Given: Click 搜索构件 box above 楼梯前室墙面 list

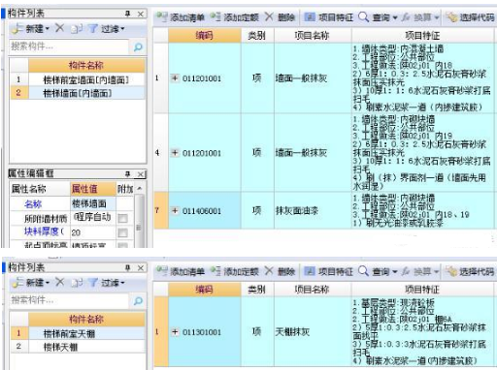Looking at the screenshot, I should click(69, 46).
